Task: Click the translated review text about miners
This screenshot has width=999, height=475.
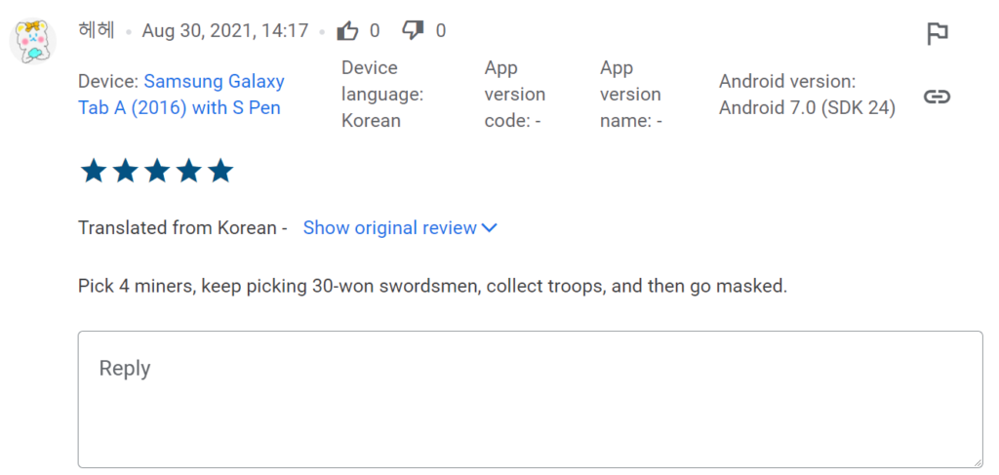Action: 432,287
